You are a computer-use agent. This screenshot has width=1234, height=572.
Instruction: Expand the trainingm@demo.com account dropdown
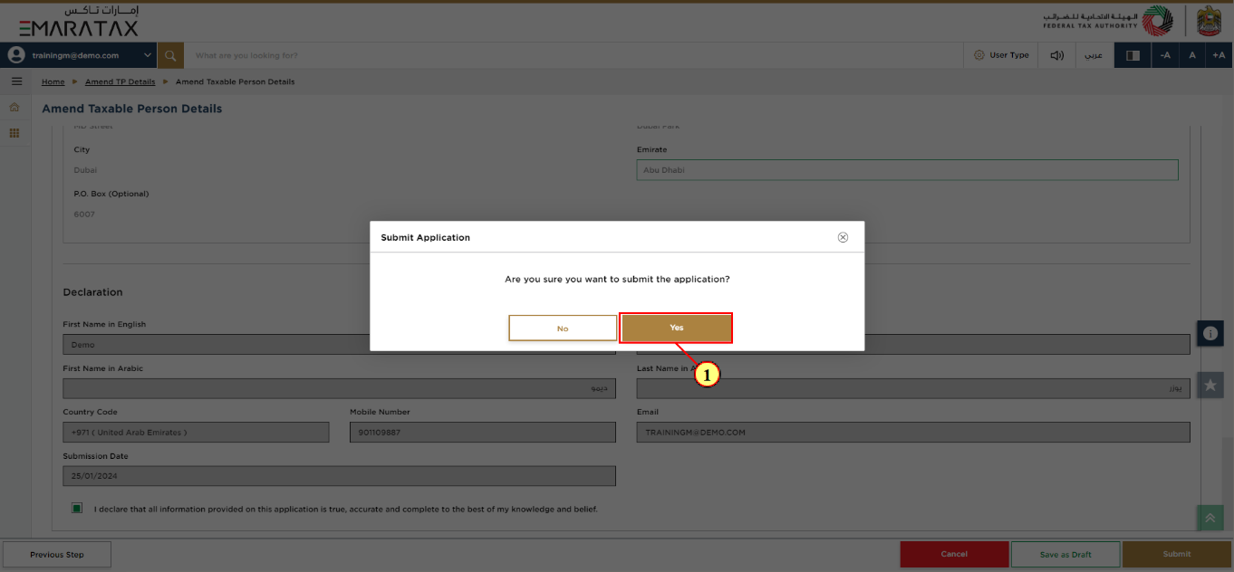(148, 55)
